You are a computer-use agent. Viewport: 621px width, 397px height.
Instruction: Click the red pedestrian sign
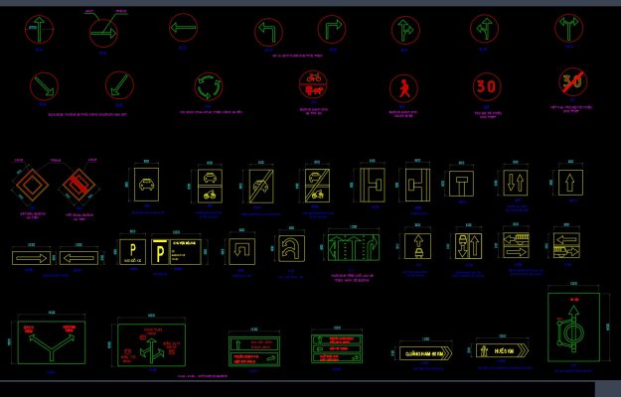(x=403, y=89)
